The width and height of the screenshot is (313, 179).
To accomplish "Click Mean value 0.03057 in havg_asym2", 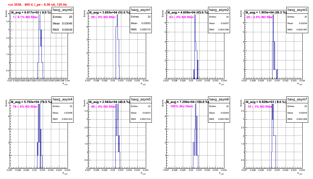I will click(x=225, y=23).
